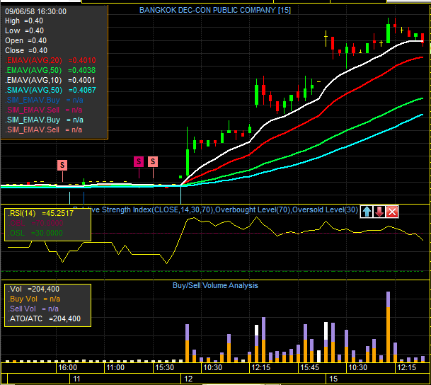Click the 16:00 time axis label
This screenshot has height=385, width=431.
tap(68, 368)
